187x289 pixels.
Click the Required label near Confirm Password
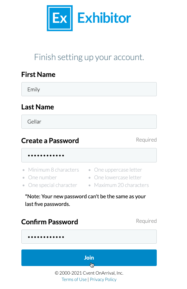tap(146, 221)
